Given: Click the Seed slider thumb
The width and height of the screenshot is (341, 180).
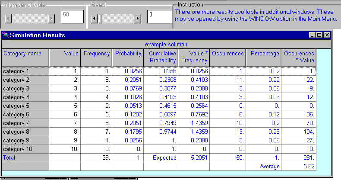Looking at the screenshot, I should pos(100,19).
